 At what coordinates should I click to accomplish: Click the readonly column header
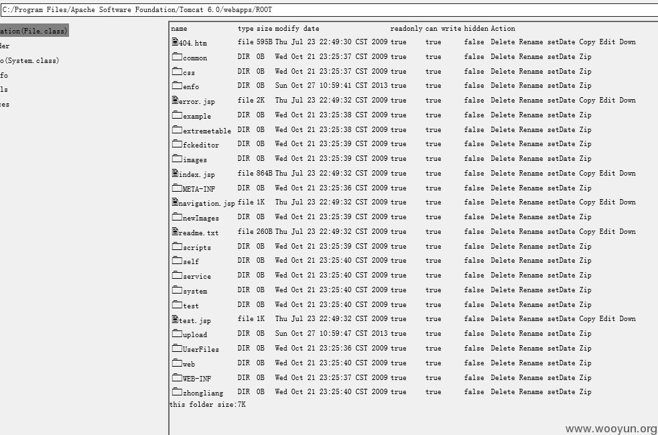pyautogui.click(x=406, y=29)
